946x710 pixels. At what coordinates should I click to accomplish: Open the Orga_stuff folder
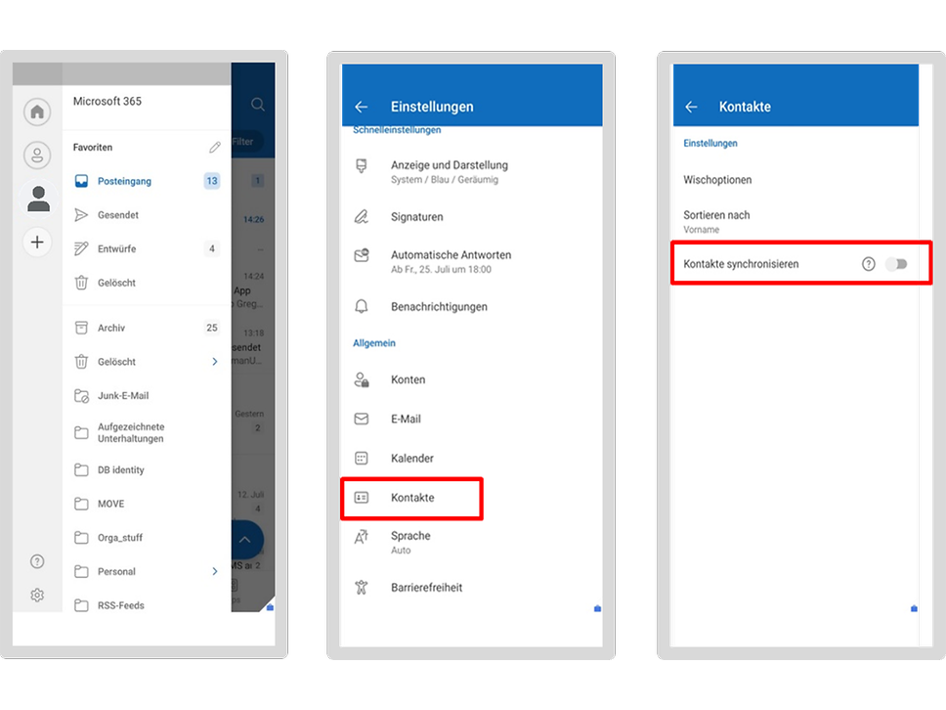pyautogui.click(x=147, y=537)
